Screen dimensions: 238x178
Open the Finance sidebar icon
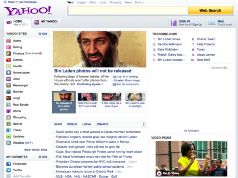9,53
